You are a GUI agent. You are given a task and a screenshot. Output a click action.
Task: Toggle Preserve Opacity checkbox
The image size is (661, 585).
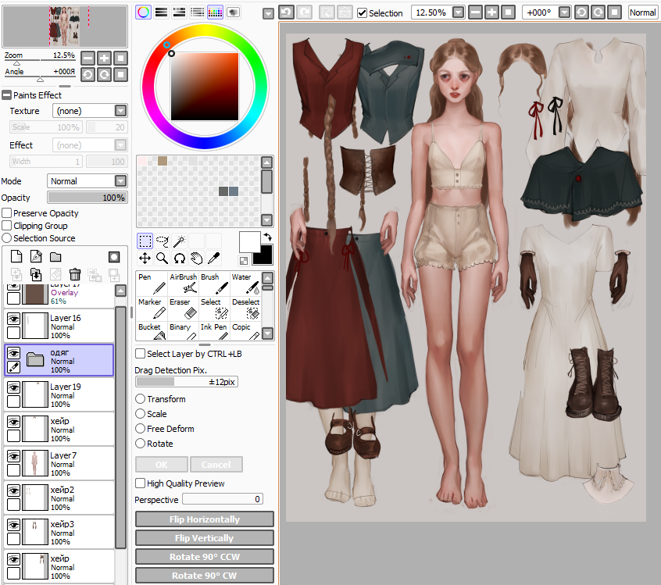[7, 213]
